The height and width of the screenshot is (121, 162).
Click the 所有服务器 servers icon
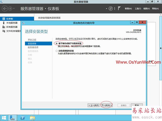pyautogui.click(x=4, y=27)
